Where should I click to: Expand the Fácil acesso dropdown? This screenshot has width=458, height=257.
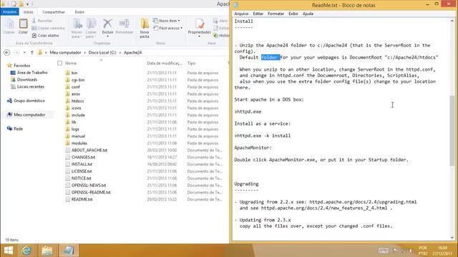click(181, 29)
